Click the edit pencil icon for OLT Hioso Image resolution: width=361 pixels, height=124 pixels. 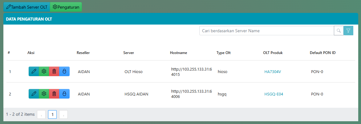click(34, 71)
